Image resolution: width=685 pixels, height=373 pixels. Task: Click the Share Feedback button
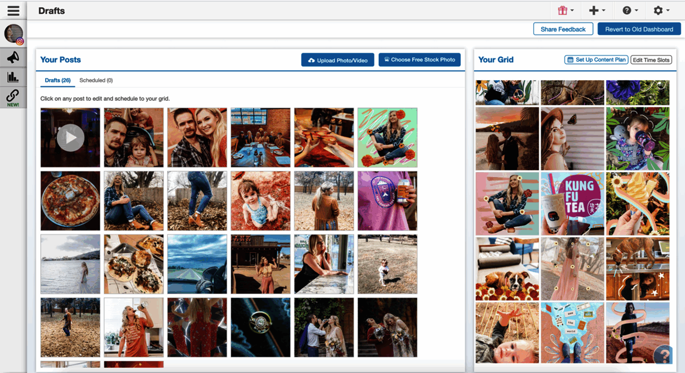(563, 29)
